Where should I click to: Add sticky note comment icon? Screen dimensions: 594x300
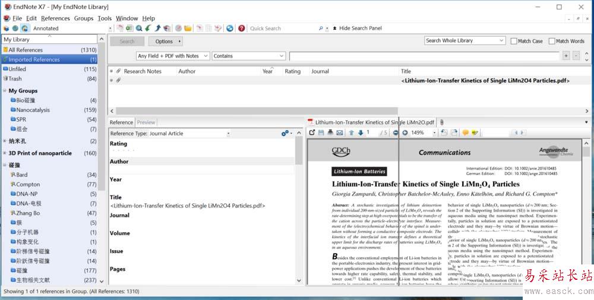pos(466,133)
